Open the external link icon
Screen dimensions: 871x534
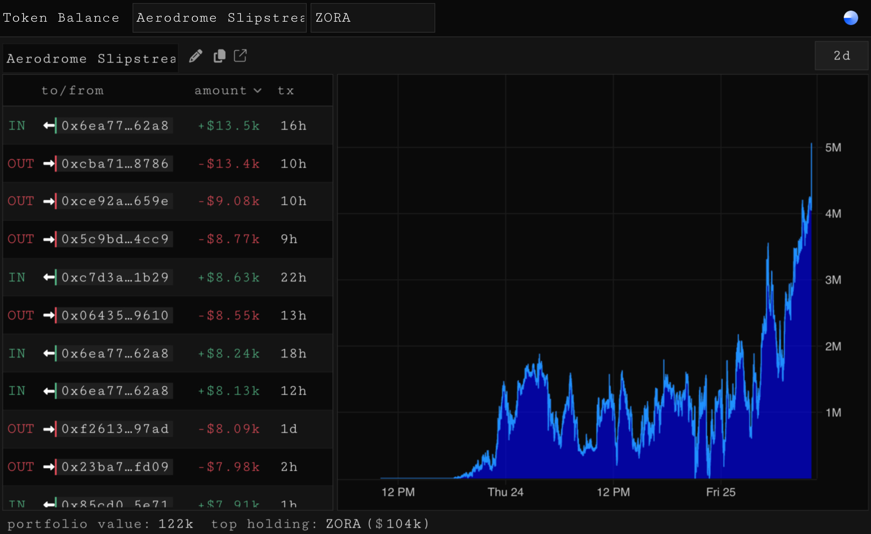pos(240,56)
